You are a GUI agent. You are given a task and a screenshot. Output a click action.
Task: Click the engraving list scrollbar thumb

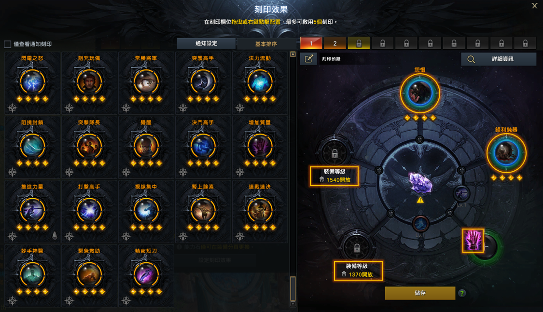pyautogui.click(x=293, y=288)
